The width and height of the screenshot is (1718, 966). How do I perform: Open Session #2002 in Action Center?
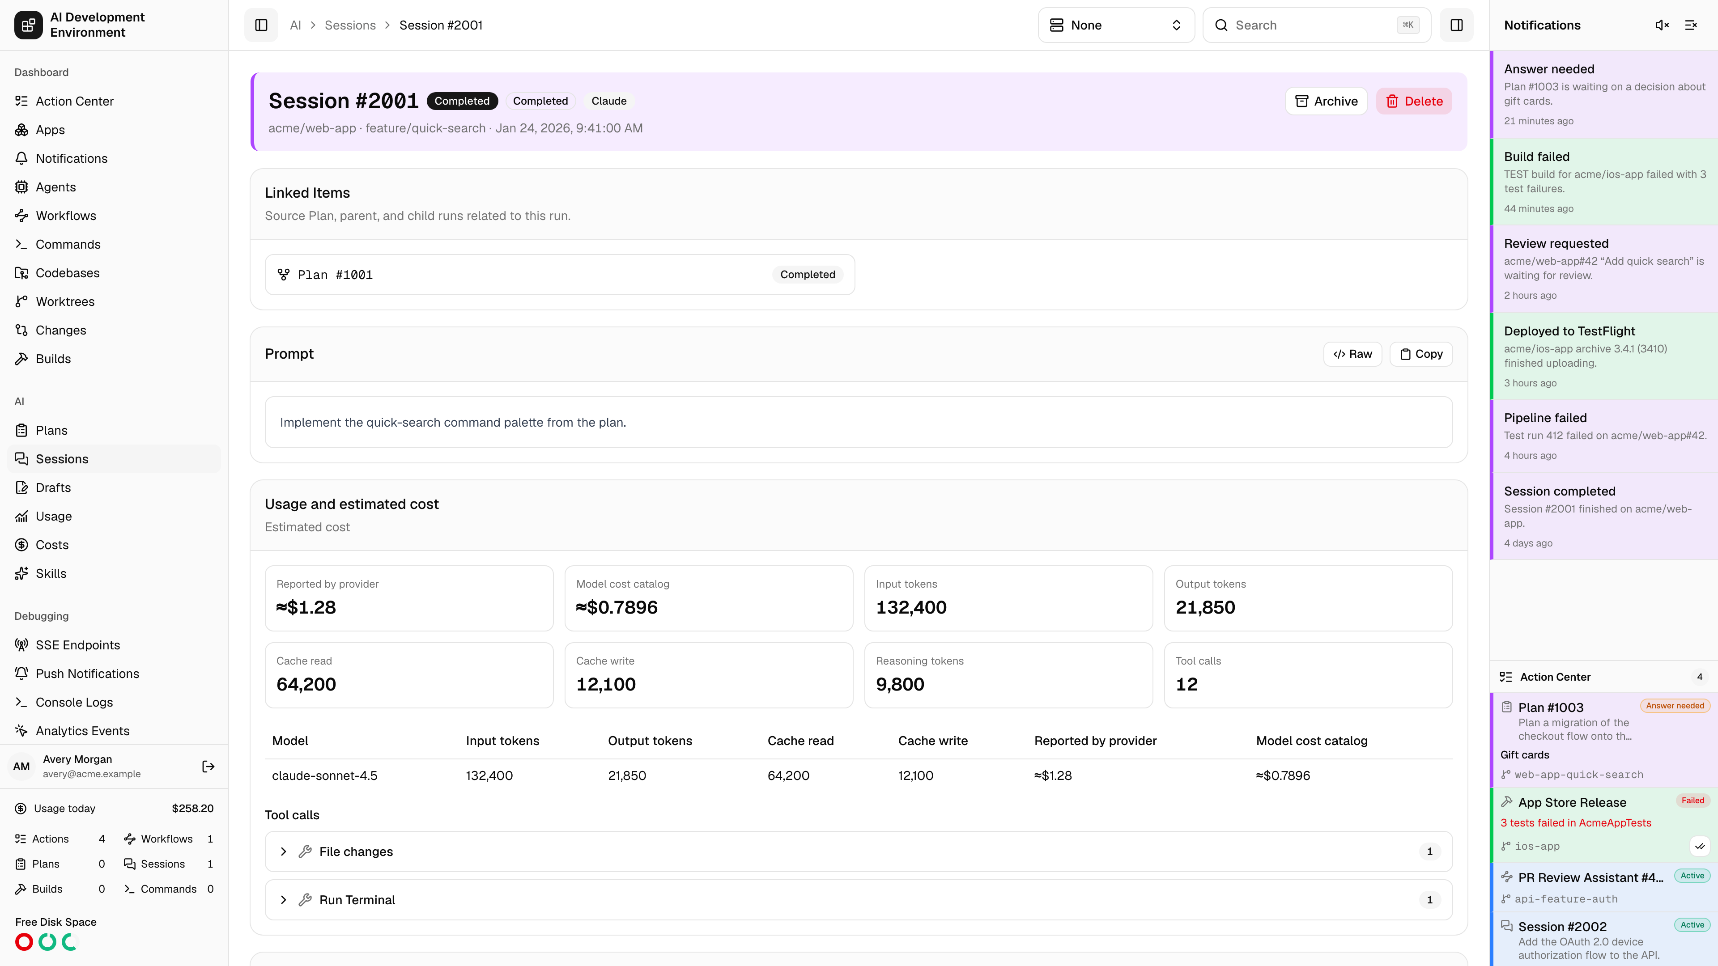pos(1603,940)
